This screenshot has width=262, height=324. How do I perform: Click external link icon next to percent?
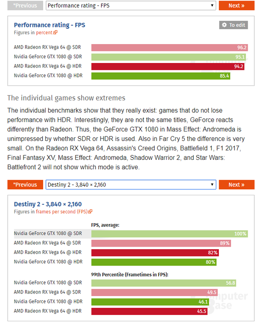(x=55, y=32)
